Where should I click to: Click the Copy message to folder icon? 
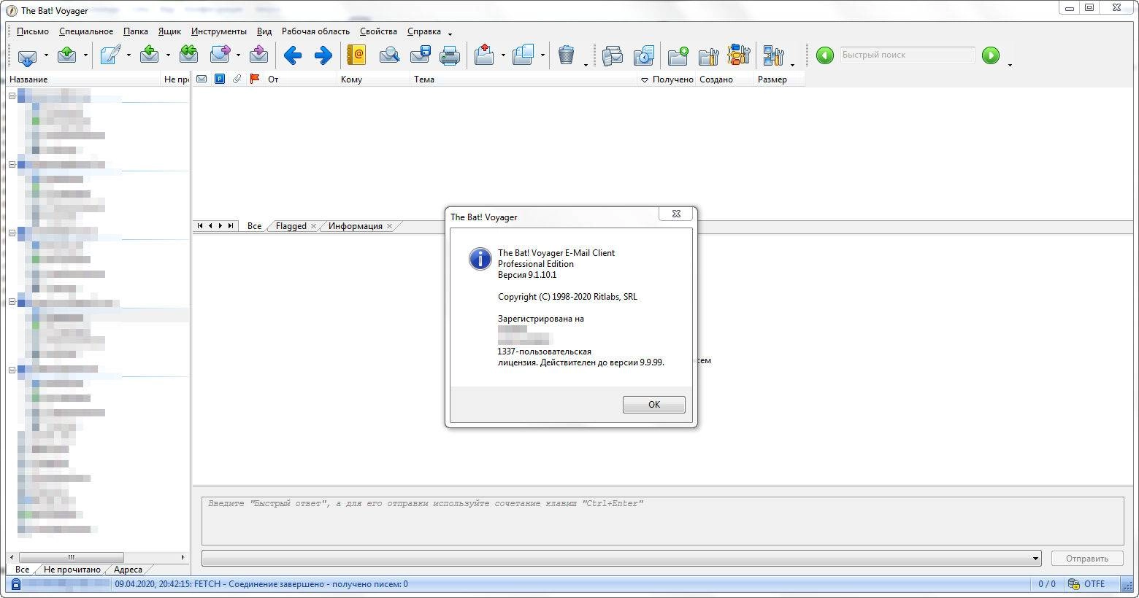click(x=524, y=55)
